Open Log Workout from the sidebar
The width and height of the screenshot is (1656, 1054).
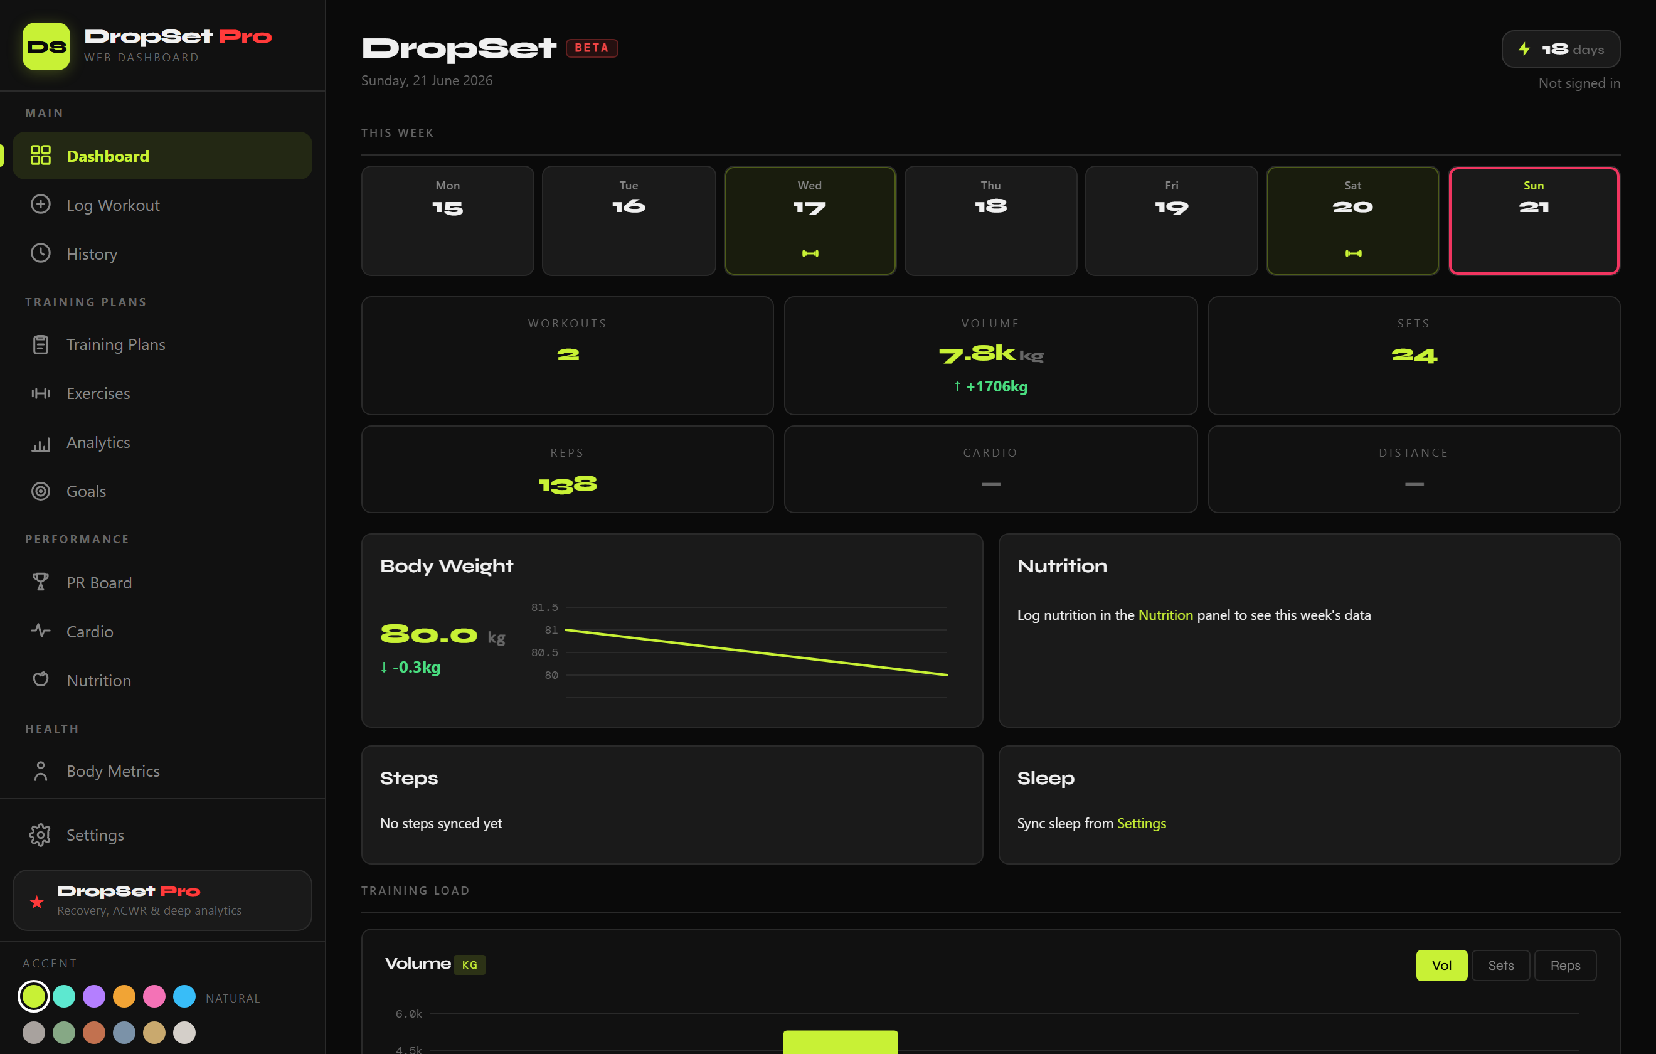[x=162, y=205]
